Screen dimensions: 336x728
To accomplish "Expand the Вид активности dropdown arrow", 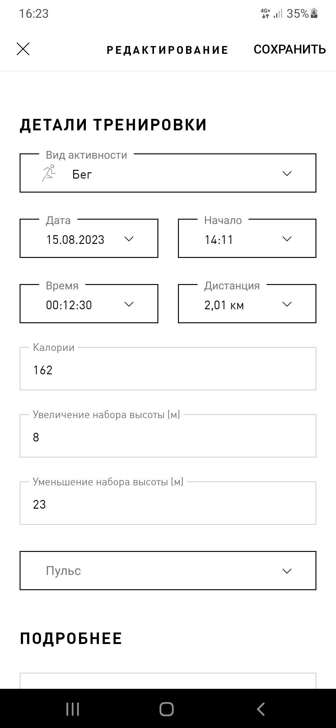I will tap(287, 174).
